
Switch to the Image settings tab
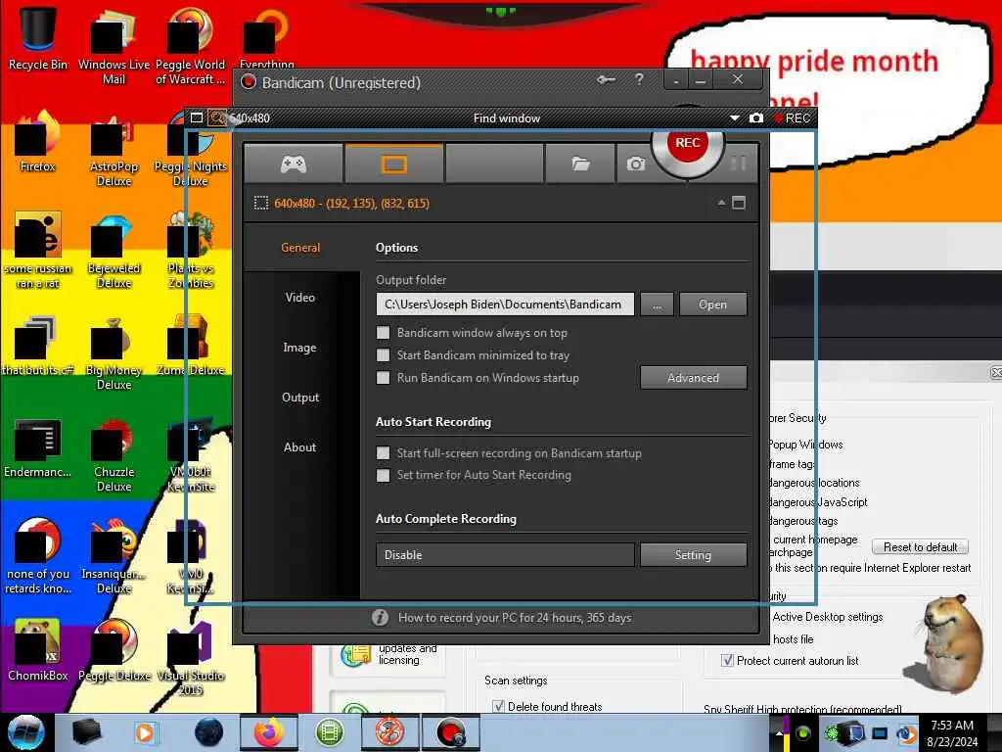coord(299,348)
